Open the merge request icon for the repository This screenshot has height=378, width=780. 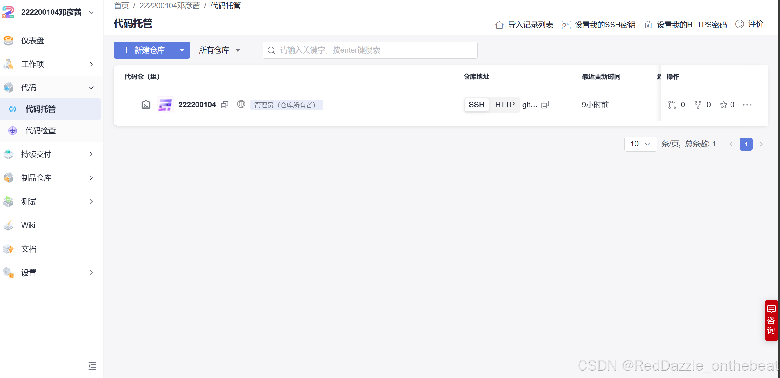672,105
